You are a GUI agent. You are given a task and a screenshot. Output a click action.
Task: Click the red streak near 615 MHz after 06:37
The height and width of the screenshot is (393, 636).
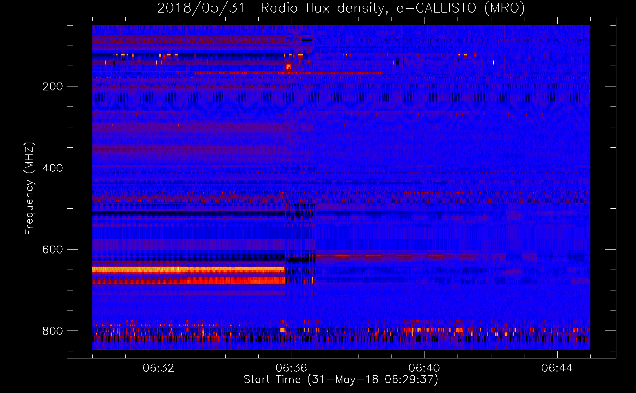395,256
